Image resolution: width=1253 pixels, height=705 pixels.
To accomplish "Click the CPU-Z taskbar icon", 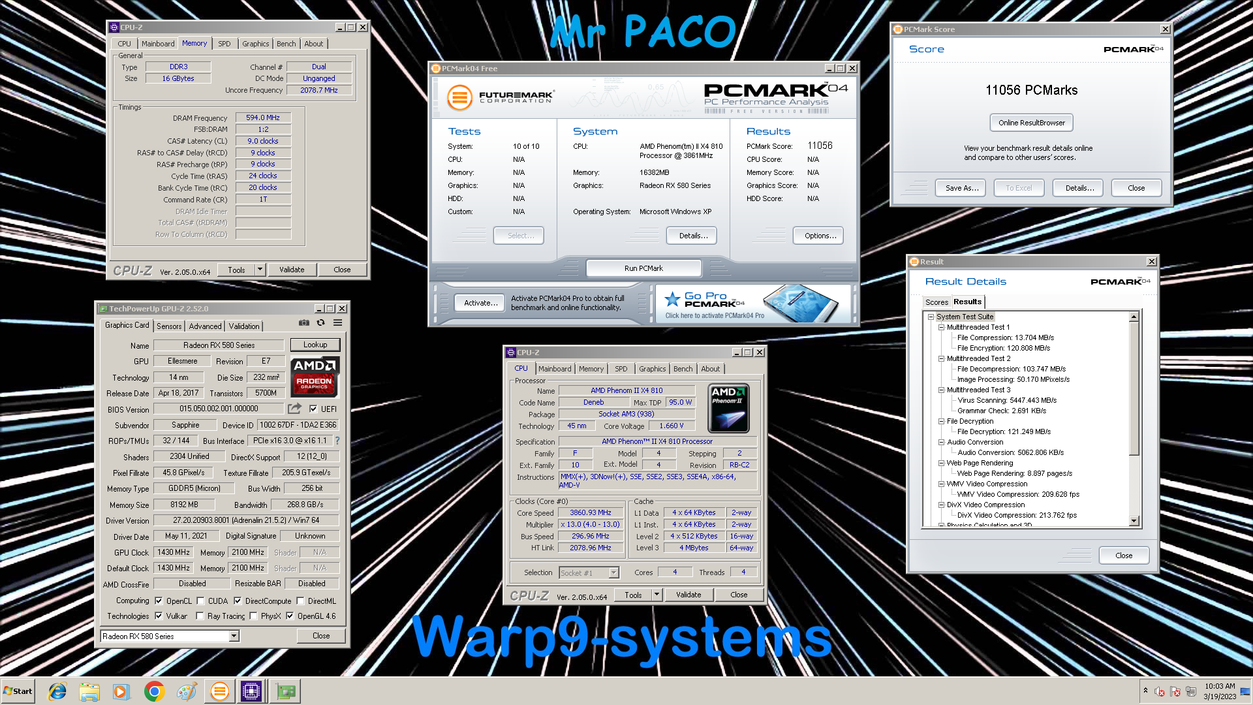I will pyautogui.click(x=251, y=691).
